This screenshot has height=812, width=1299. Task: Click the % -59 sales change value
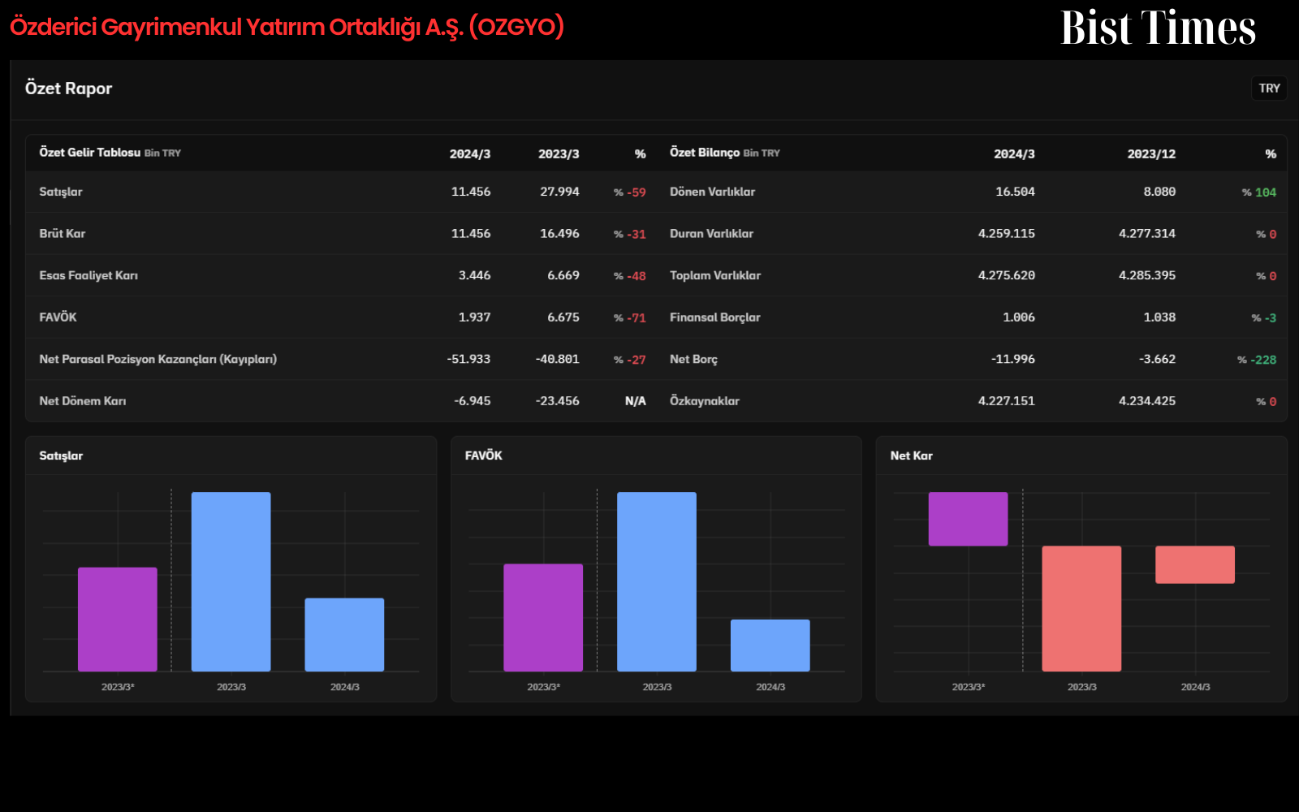630,192
